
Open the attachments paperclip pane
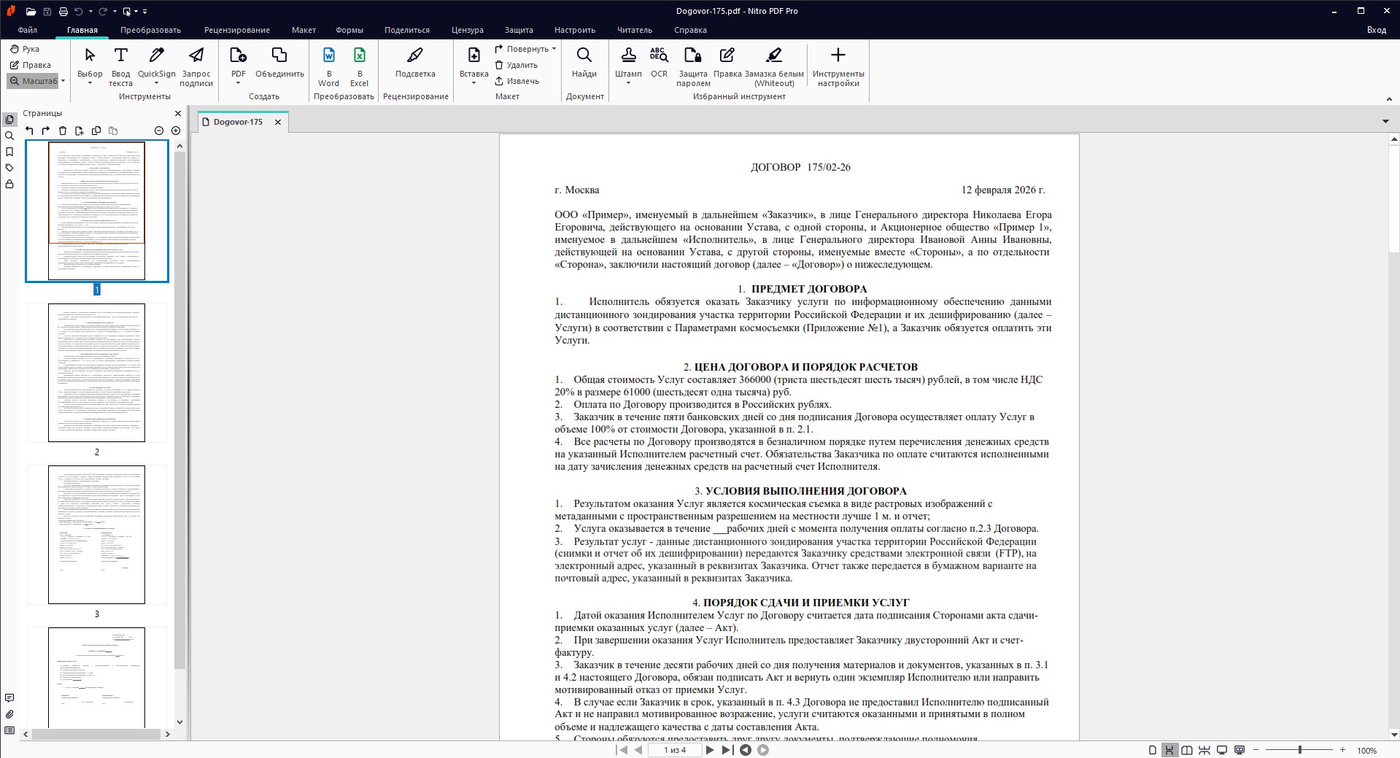click(9, 714)
